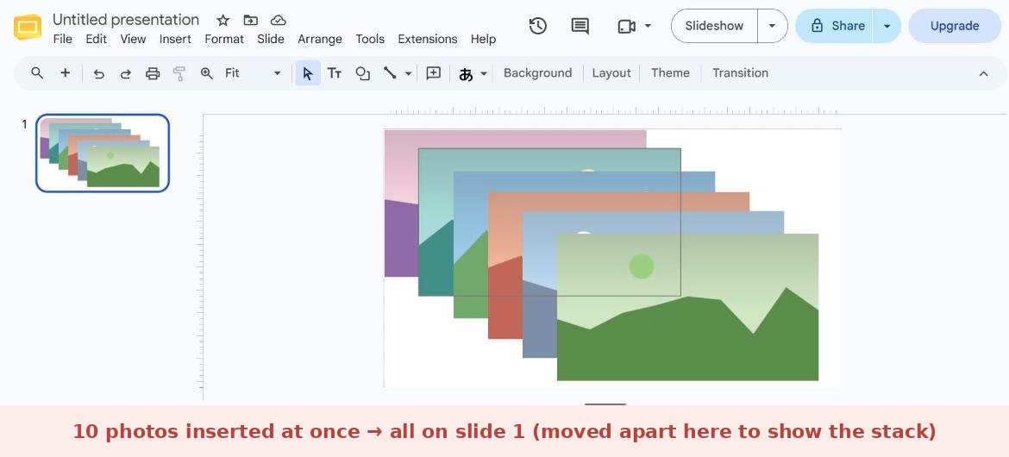This screenshot has width=1009, height=457.
Task: Expand video call options arrow
Action: [x=648, y=26]
